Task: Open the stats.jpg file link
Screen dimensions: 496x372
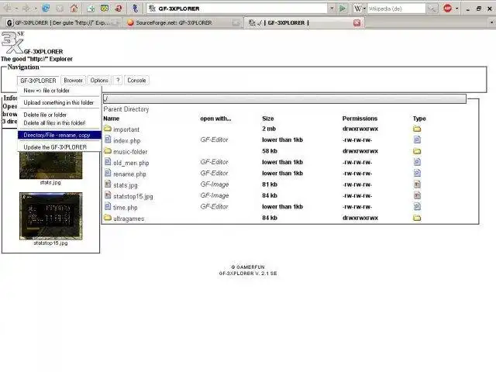Action: [126, 185]
